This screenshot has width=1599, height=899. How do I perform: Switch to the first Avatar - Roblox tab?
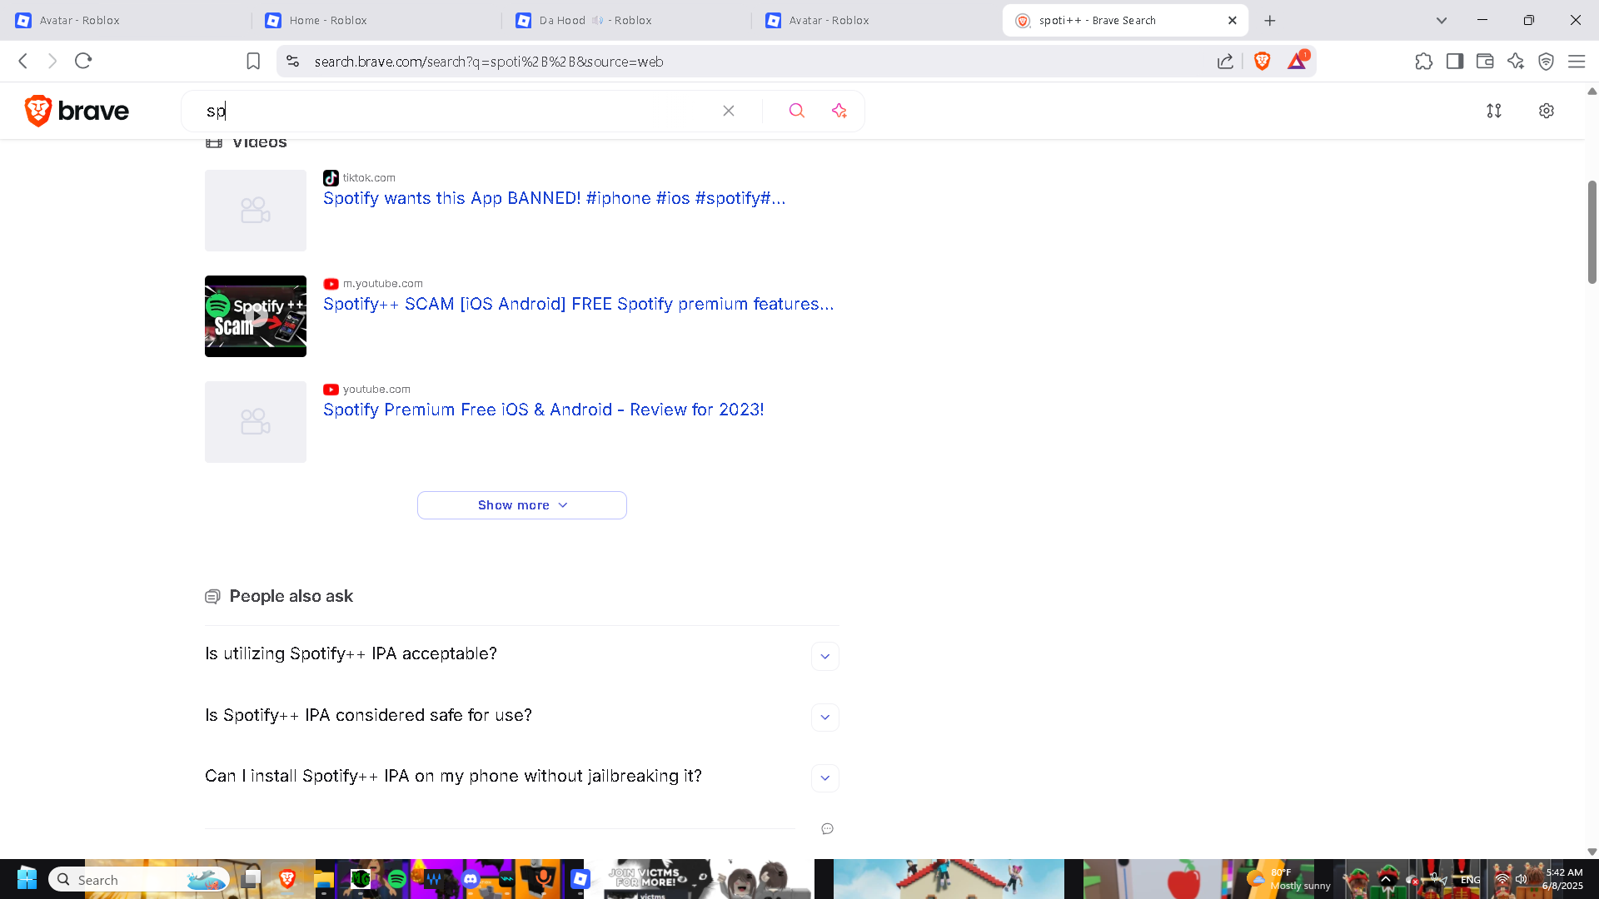pos(125,20)
